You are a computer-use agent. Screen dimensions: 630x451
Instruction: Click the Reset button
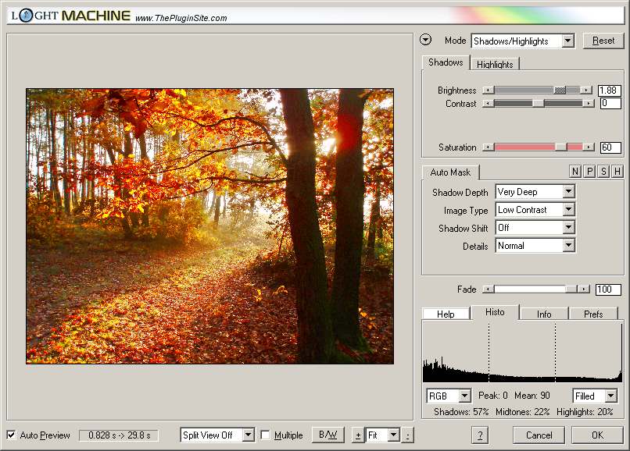pos(603,41)
